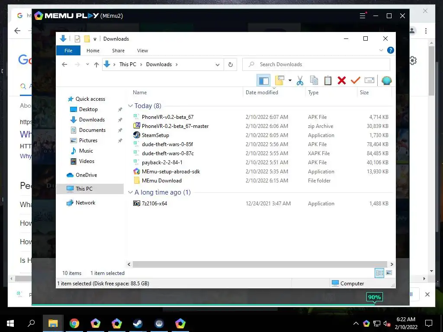The height and width of the screenshot is (332, 443).
Task: Show hidden system tray icons chevron
Action: click(x=356, y=323)
